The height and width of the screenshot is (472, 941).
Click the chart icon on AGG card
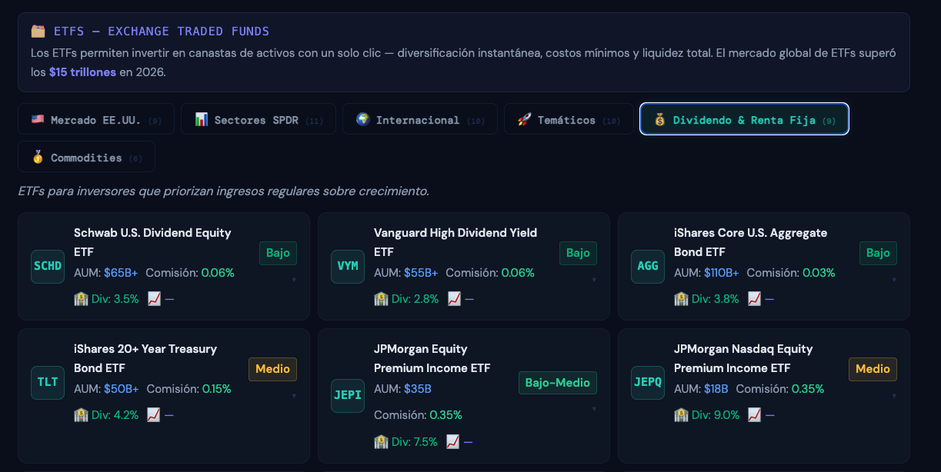tap(754, 299)
